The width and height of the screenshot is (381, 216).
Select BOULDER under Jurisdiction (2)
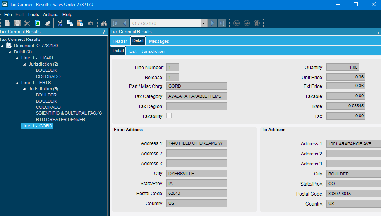pyautogui.click(x=46, y=70)
